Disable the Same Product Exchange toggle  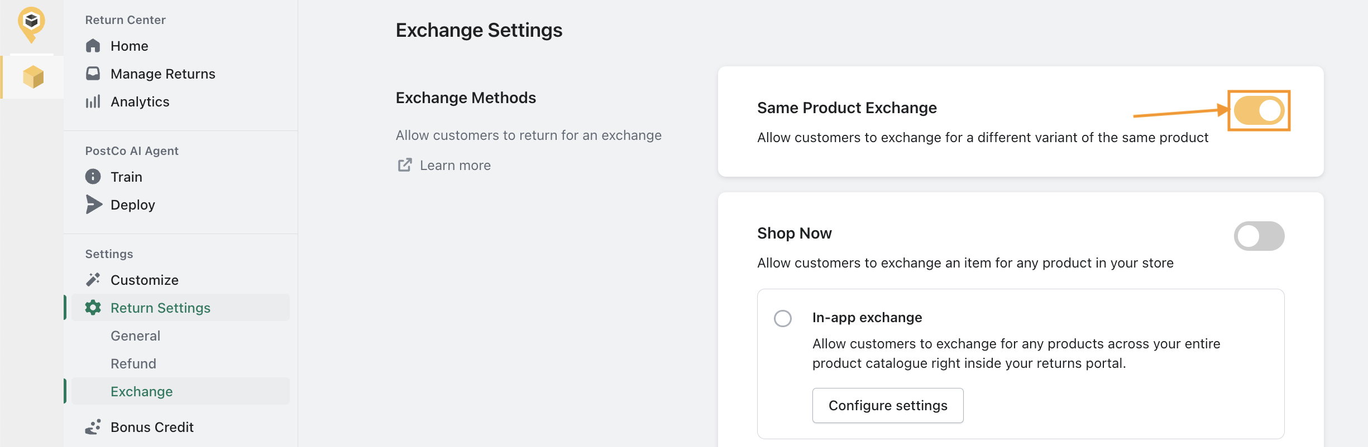pos(1259,110)
